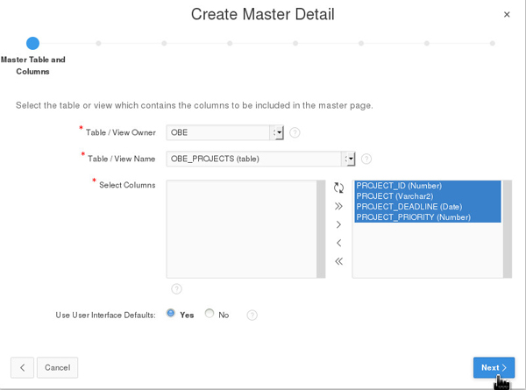The height and width of the screenshot is (390, 526).
Task: Select Yes for User Interface Defaults
Action: tap(171, 314)
